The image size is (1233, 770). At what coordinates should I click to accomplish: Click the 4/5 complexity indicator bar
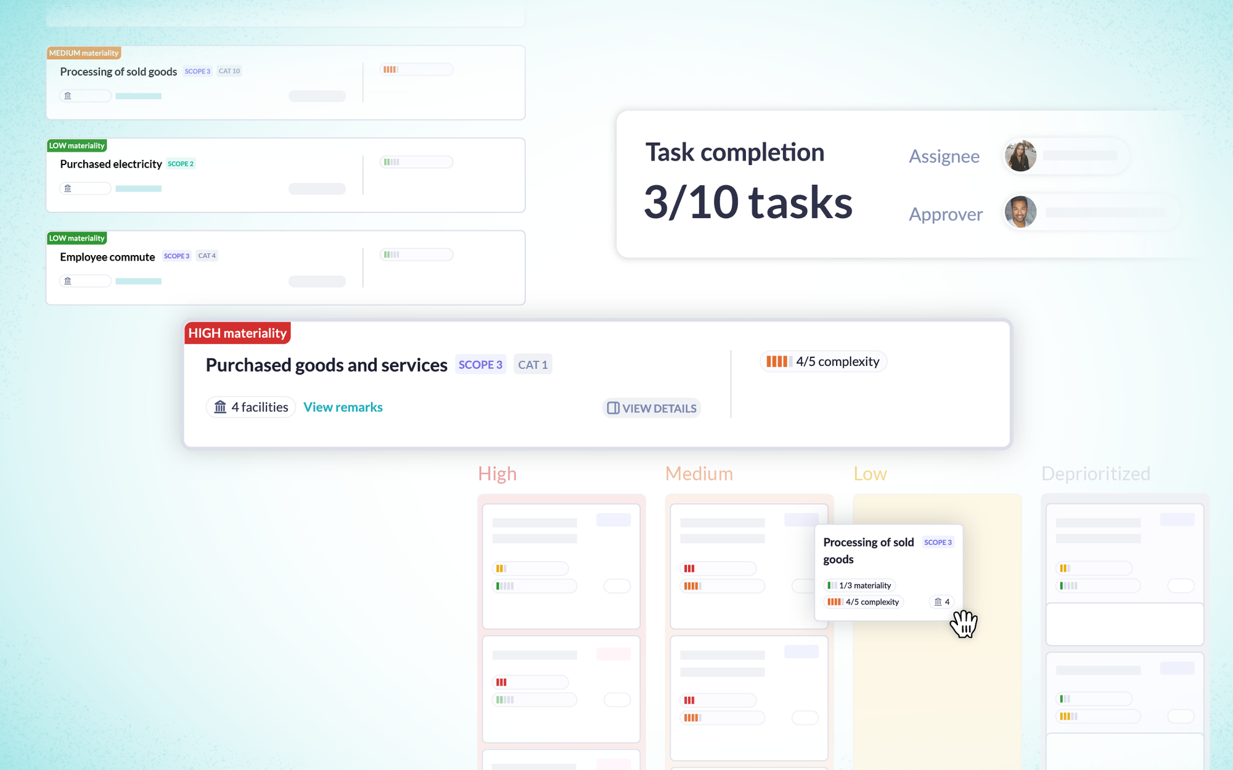pyautogui.click(x=779, y=362)
